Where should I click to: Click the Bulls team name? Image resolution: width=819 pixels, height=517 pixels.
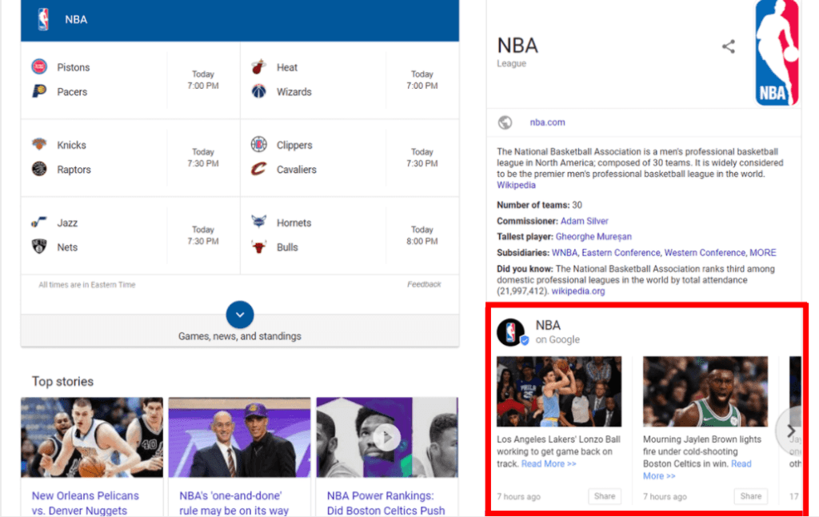pos(287,247)
